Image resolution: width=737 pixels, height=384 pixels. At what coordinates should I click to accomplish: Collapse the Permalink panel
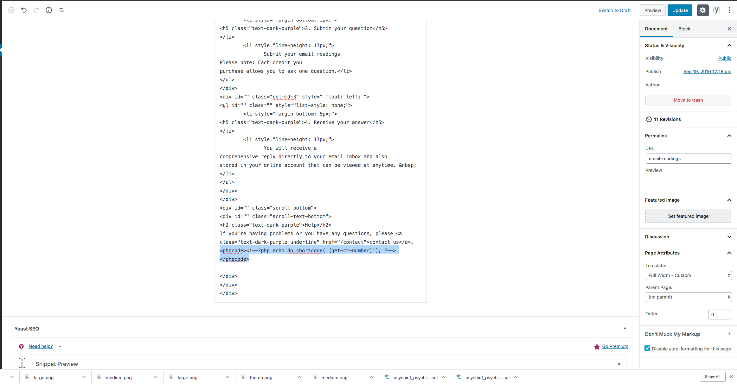point(729,136)
